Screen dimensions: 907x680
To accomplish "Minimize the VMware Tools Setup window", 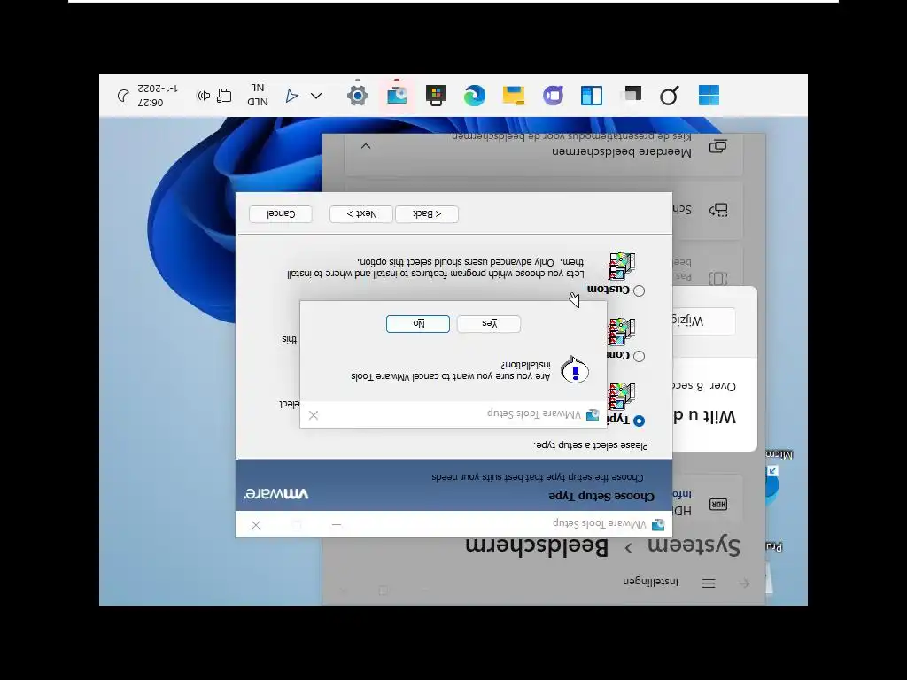I will pos(337,525).
